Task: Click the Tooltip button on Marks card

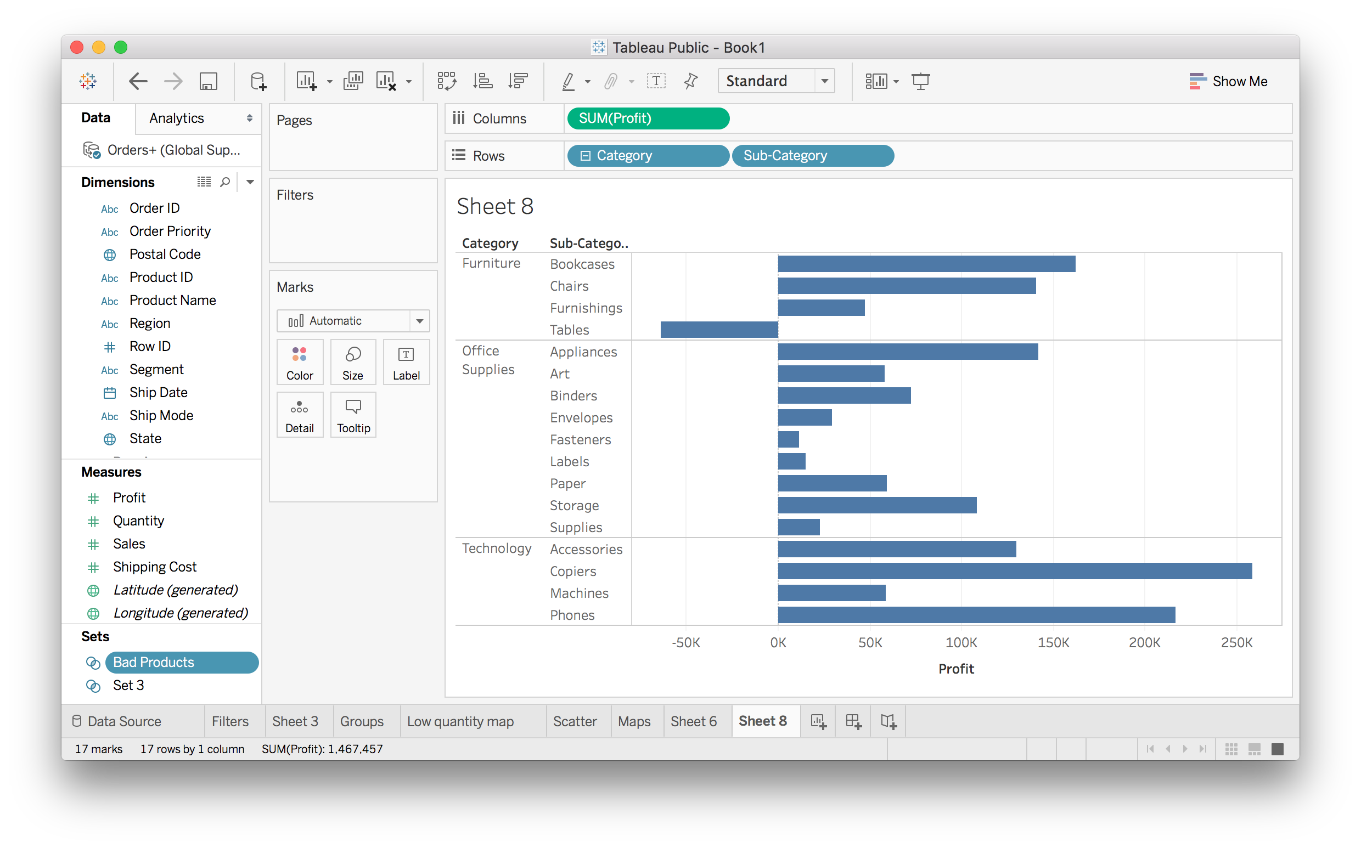Action: click(353, 415)
